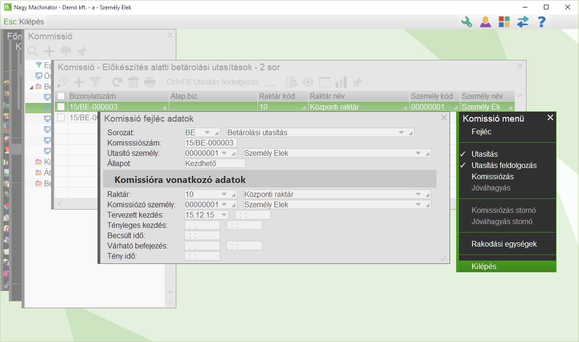Open the Sorozat BE code dropdown
This screenshot has width=579, height=342.
208,132
